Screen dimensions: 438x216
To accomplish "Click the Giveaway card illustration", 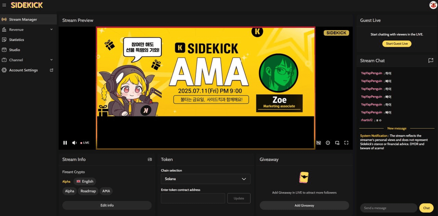I will (304, 177).
